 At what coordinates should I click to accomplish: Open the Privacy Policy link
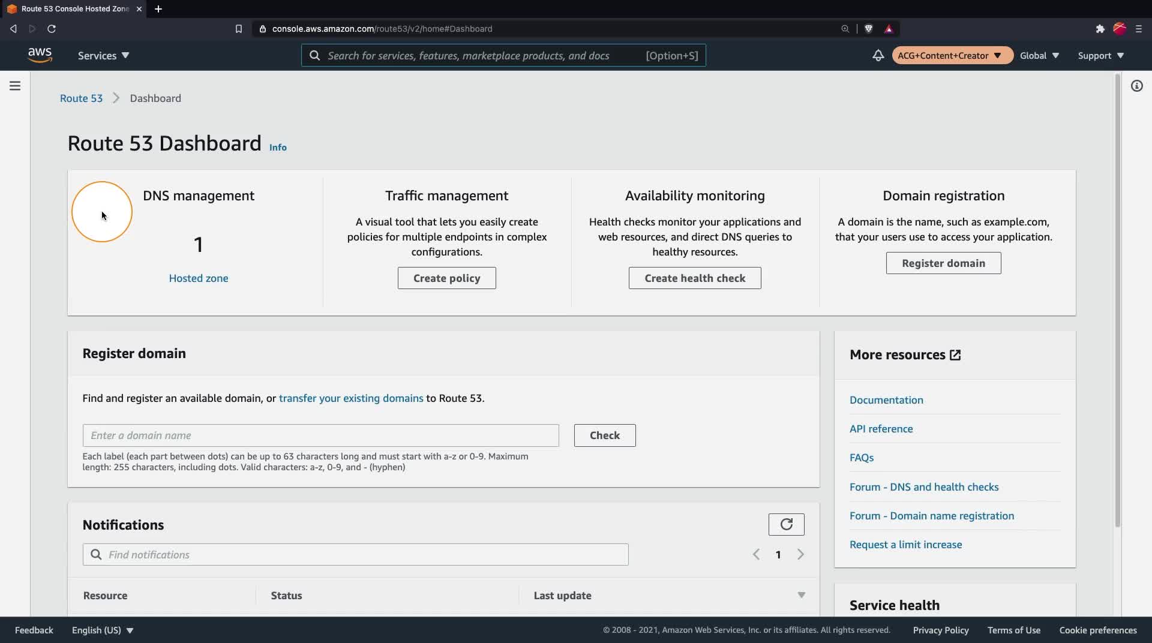pyautogui.click(x=941, y=630)
